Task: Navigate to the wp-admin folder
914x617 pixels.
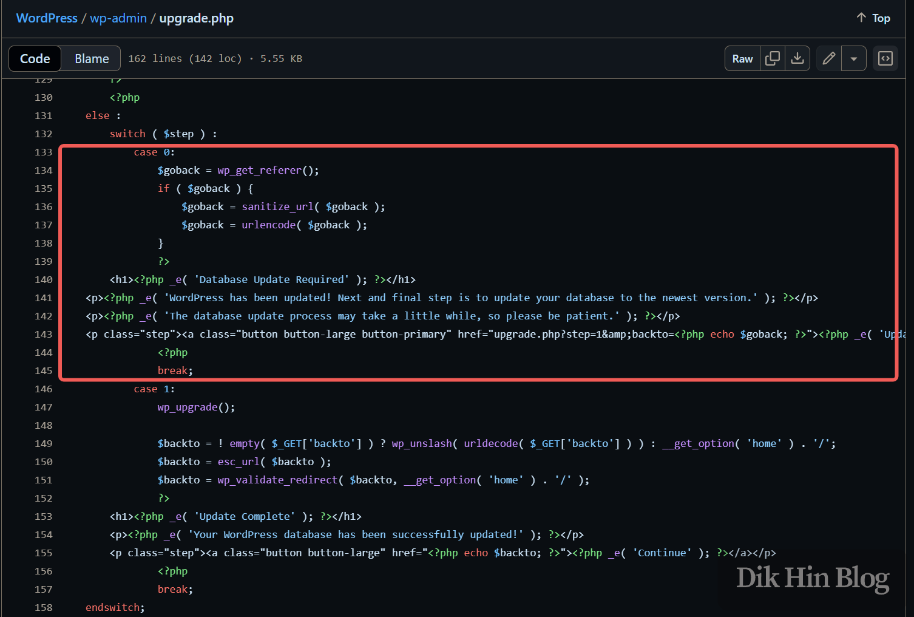Action: [x=118, y=18]
